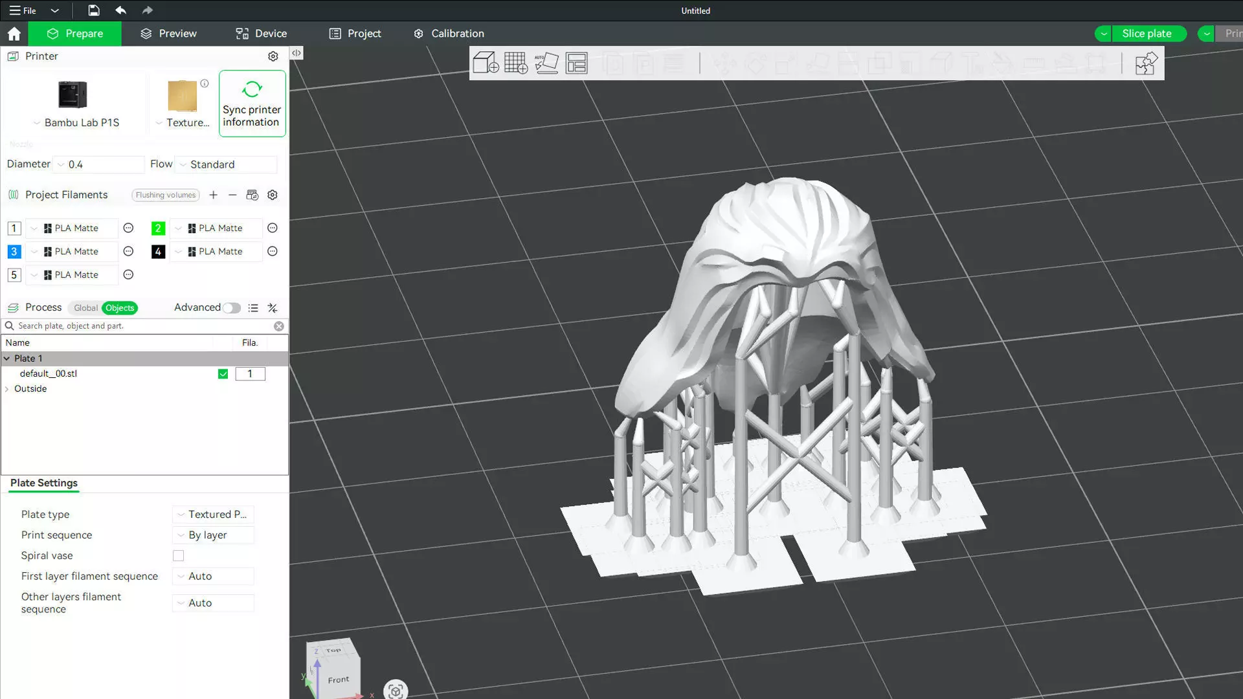Uncheck the default_00.stl printable checkbox
This screenshot has height=699, width=1243.
coord(223,373)
